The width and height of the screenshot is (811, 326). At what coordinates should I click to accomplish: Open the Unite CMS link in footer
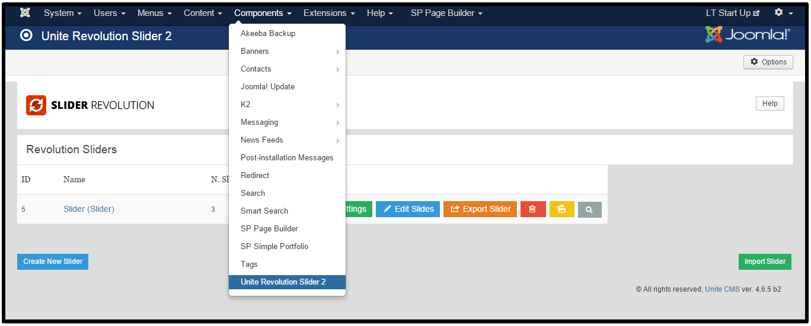tap(722, 289)
